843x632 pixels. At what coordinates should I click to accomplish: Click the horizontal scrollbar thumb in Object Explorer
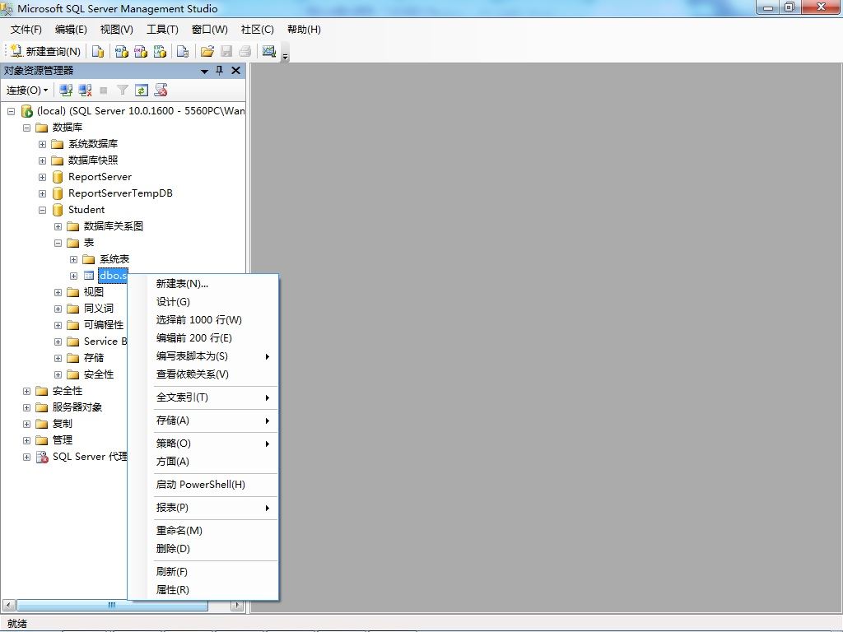tap(112, 605)
